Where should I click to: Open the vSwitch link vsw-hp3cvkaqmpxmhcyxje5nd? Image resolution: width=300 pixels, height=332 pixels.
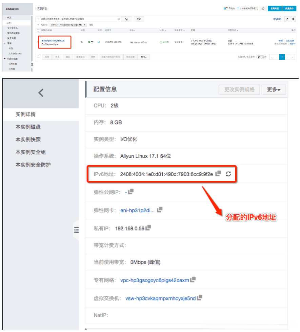(x=160, y=298)
